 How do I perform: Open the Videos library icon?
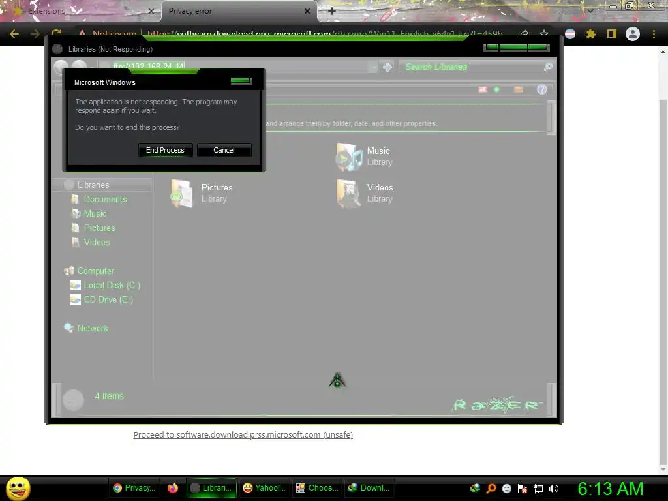(x=348, y=193)
